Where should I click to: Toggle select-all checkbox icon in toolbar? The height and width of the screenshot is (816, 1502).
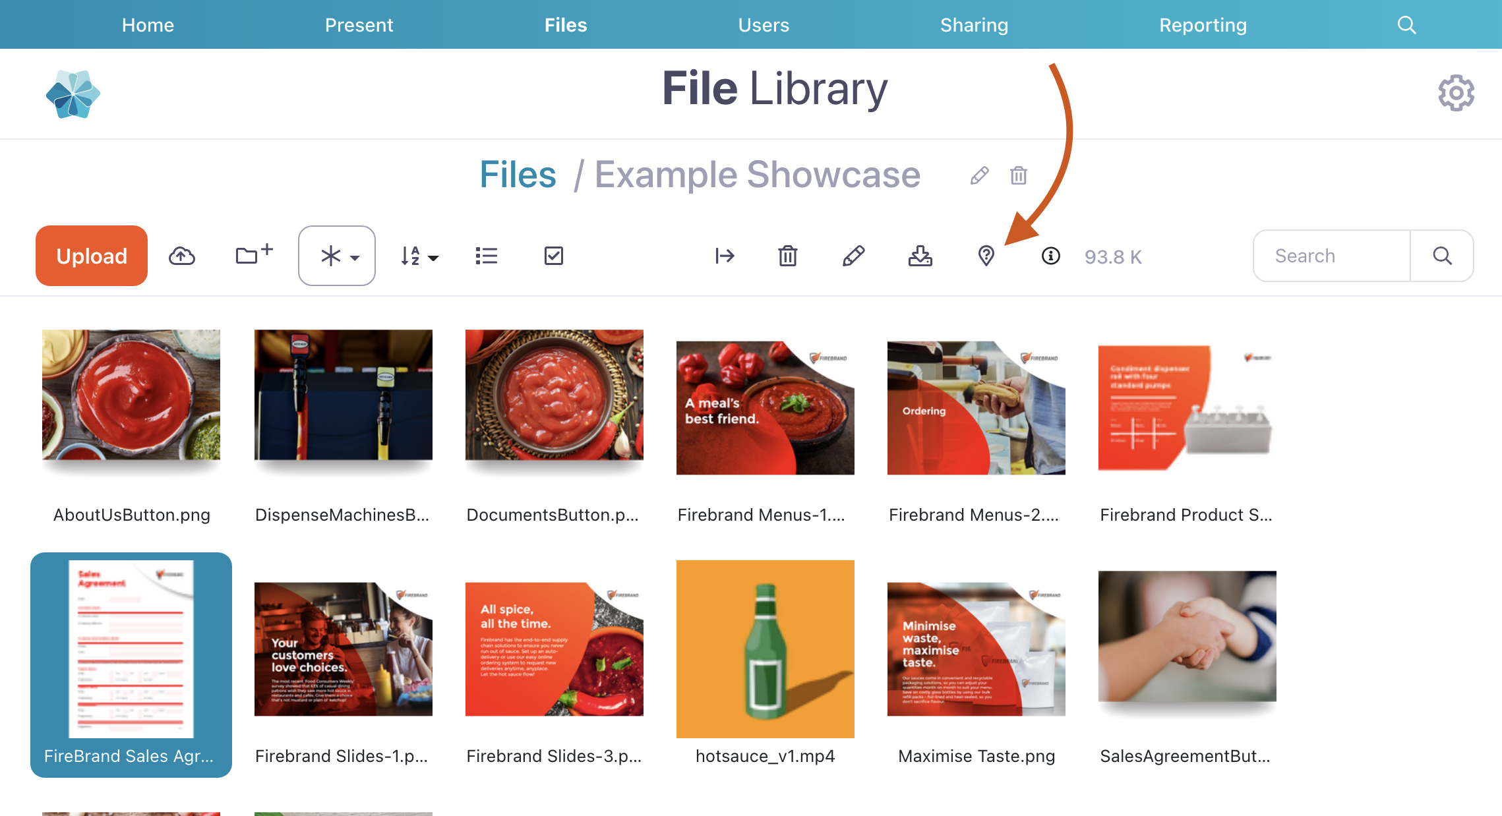pyautogui.click(x=553, y=256)
